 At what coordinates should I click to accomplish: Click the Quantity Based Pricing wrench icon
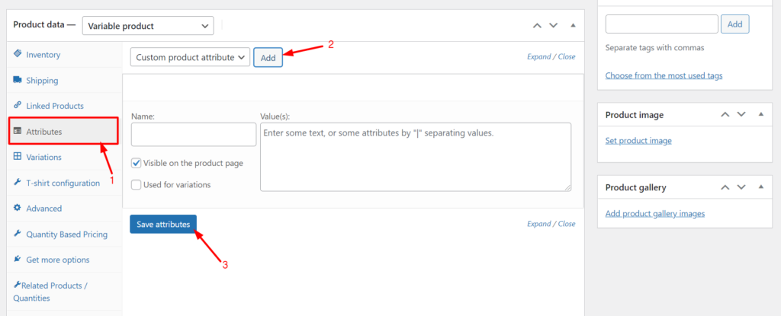point(18,234)
